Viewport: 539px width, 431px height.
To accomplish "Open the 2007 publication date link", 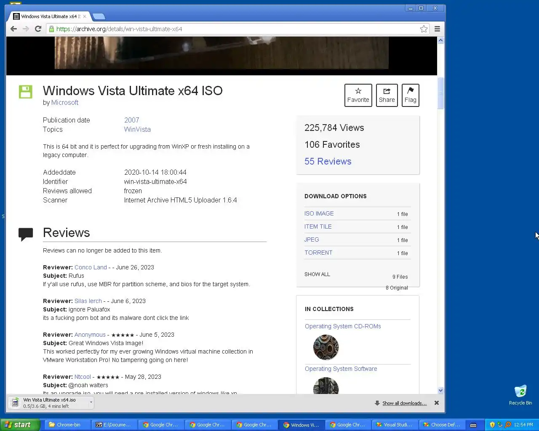I will [x=131, y=120].
